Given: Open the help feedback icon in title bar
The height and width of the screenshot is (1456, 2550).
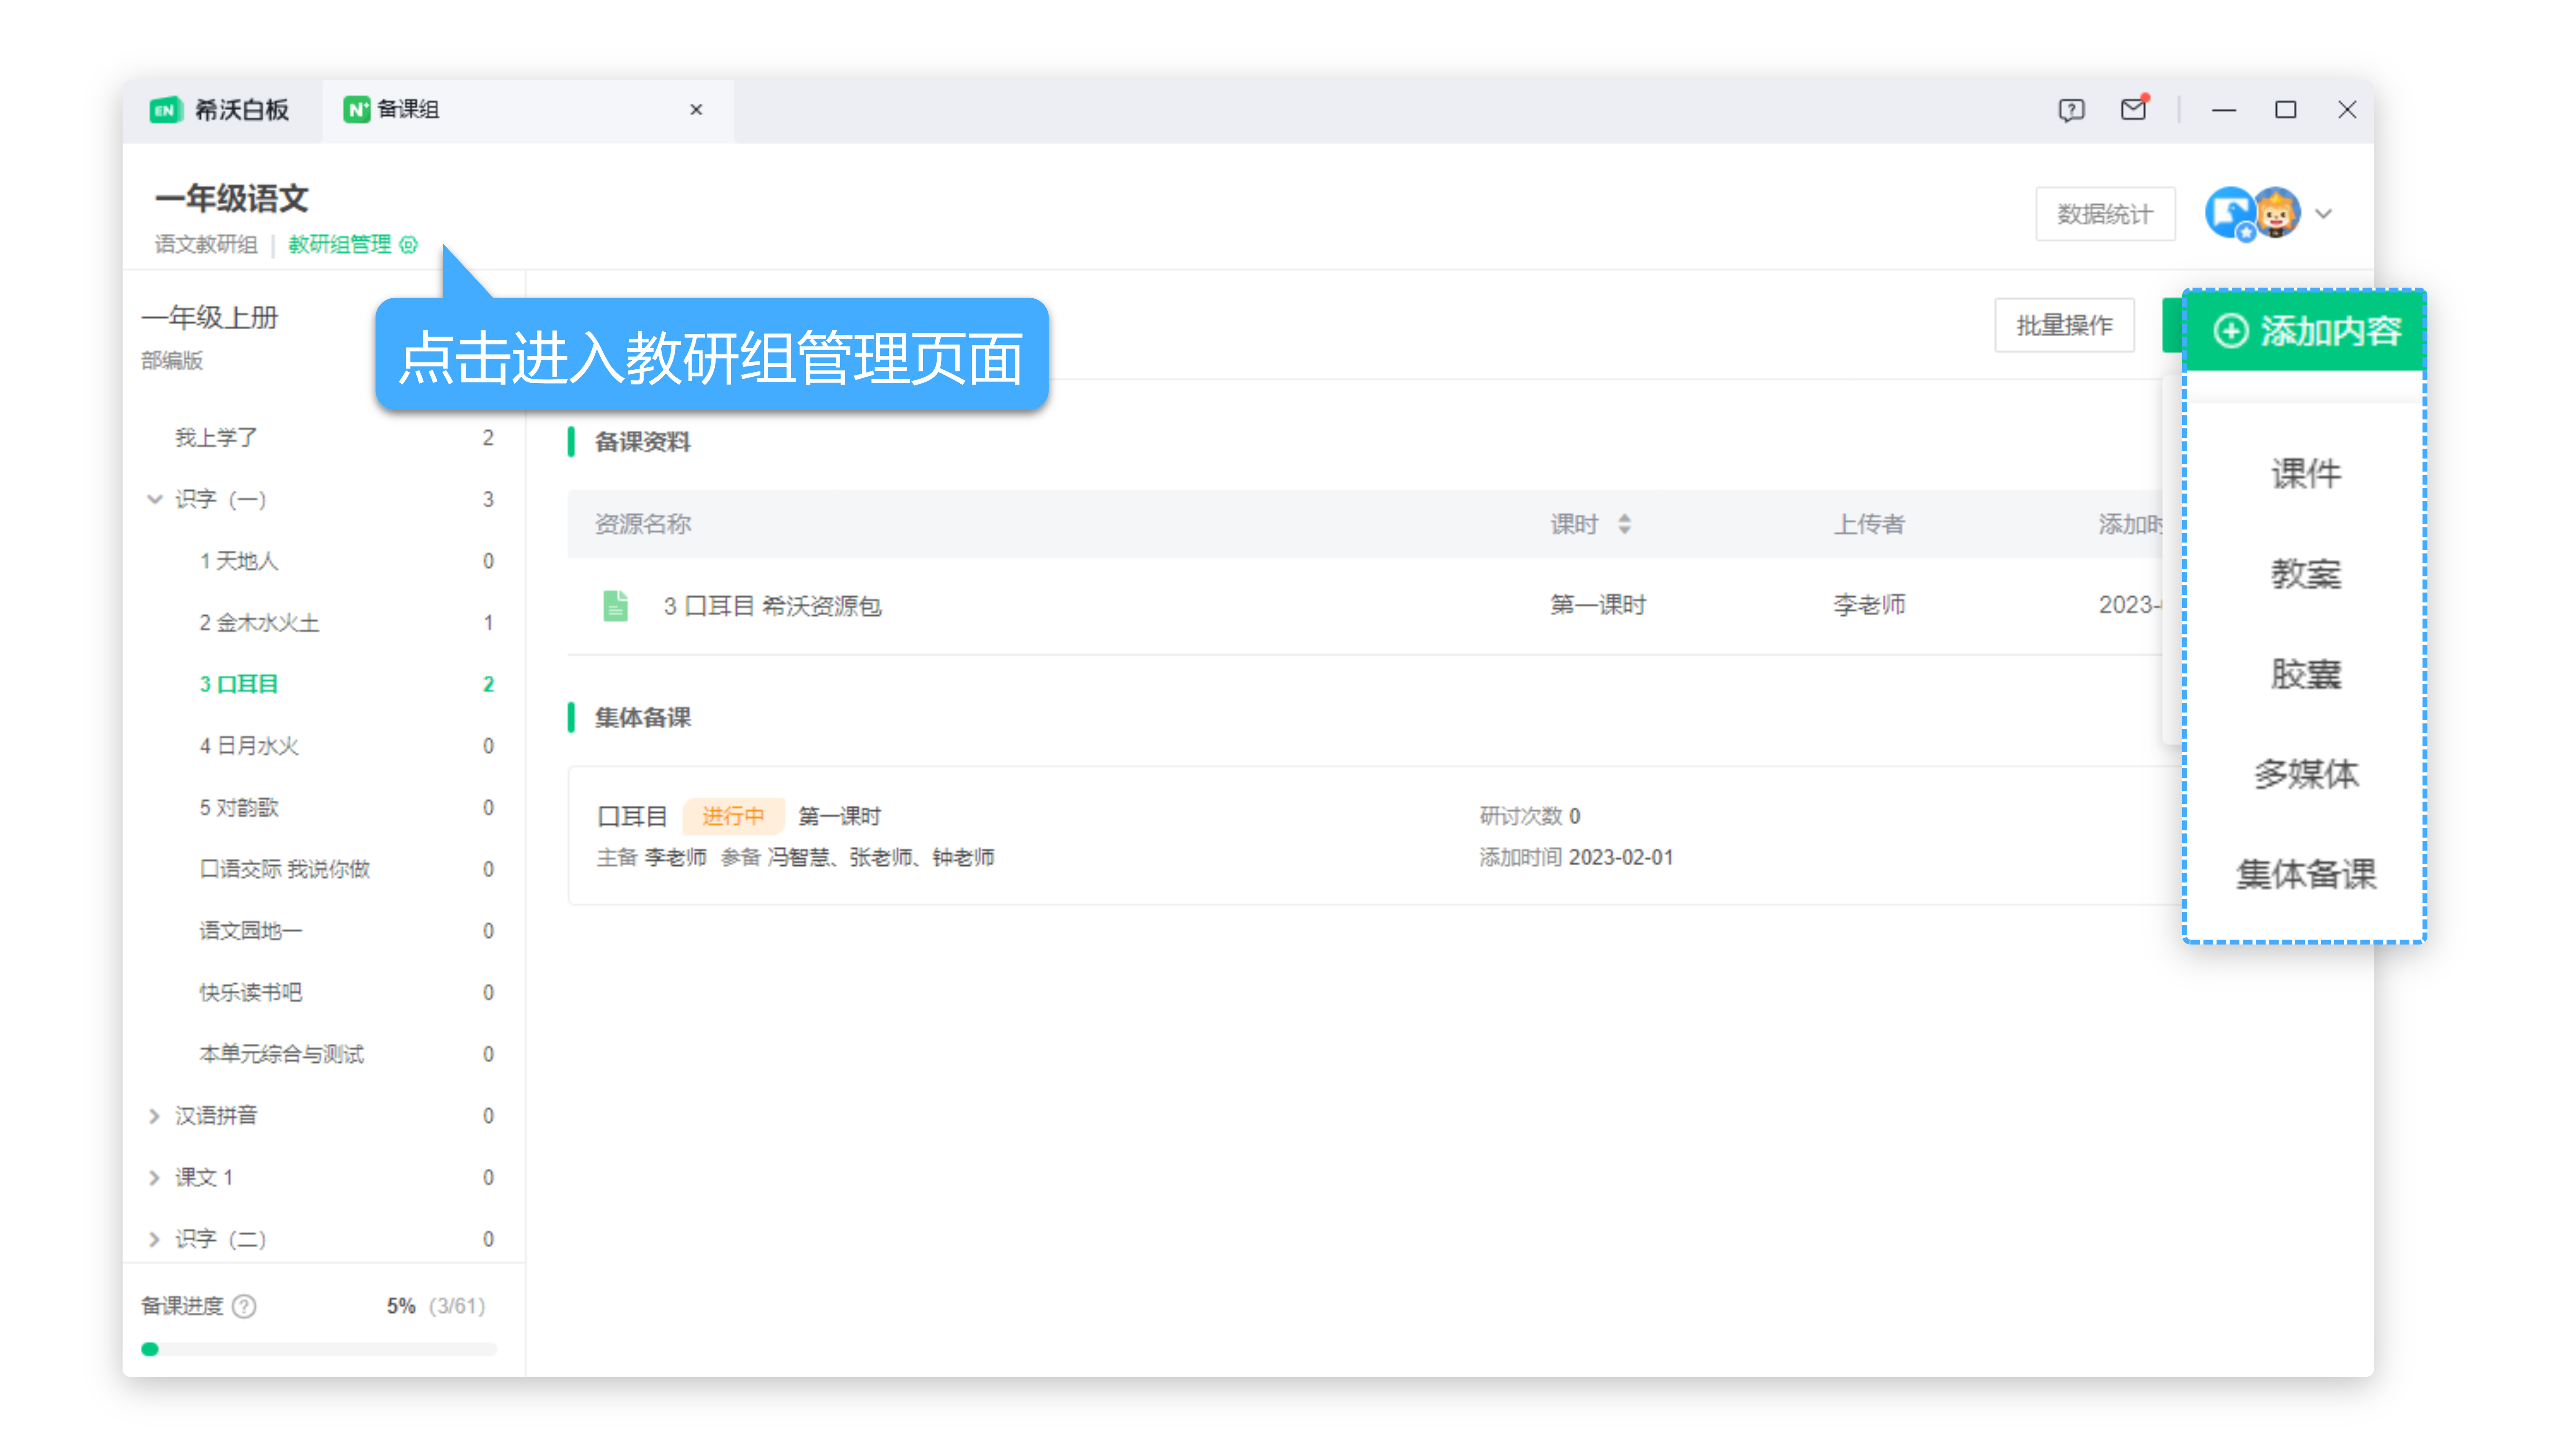Looking at the screenshot, I should (2071, 110).
